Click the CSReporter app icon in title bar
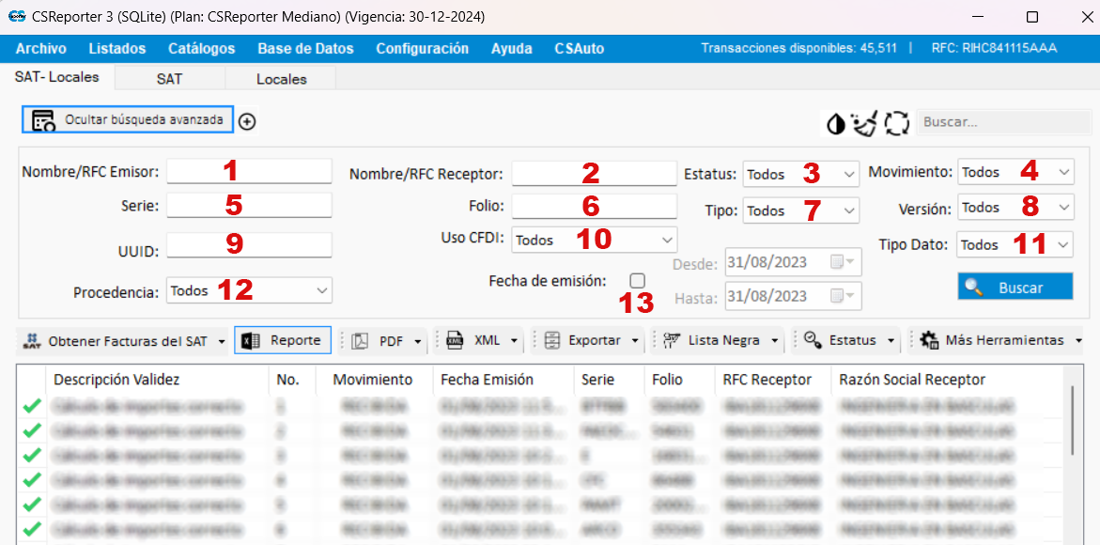This screenshot has width=1100, height=545. tap(17, 15)
